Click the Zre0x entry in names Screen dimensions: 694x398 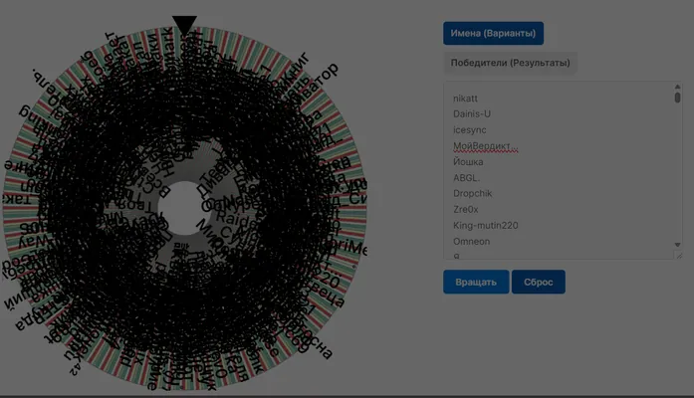466,209
